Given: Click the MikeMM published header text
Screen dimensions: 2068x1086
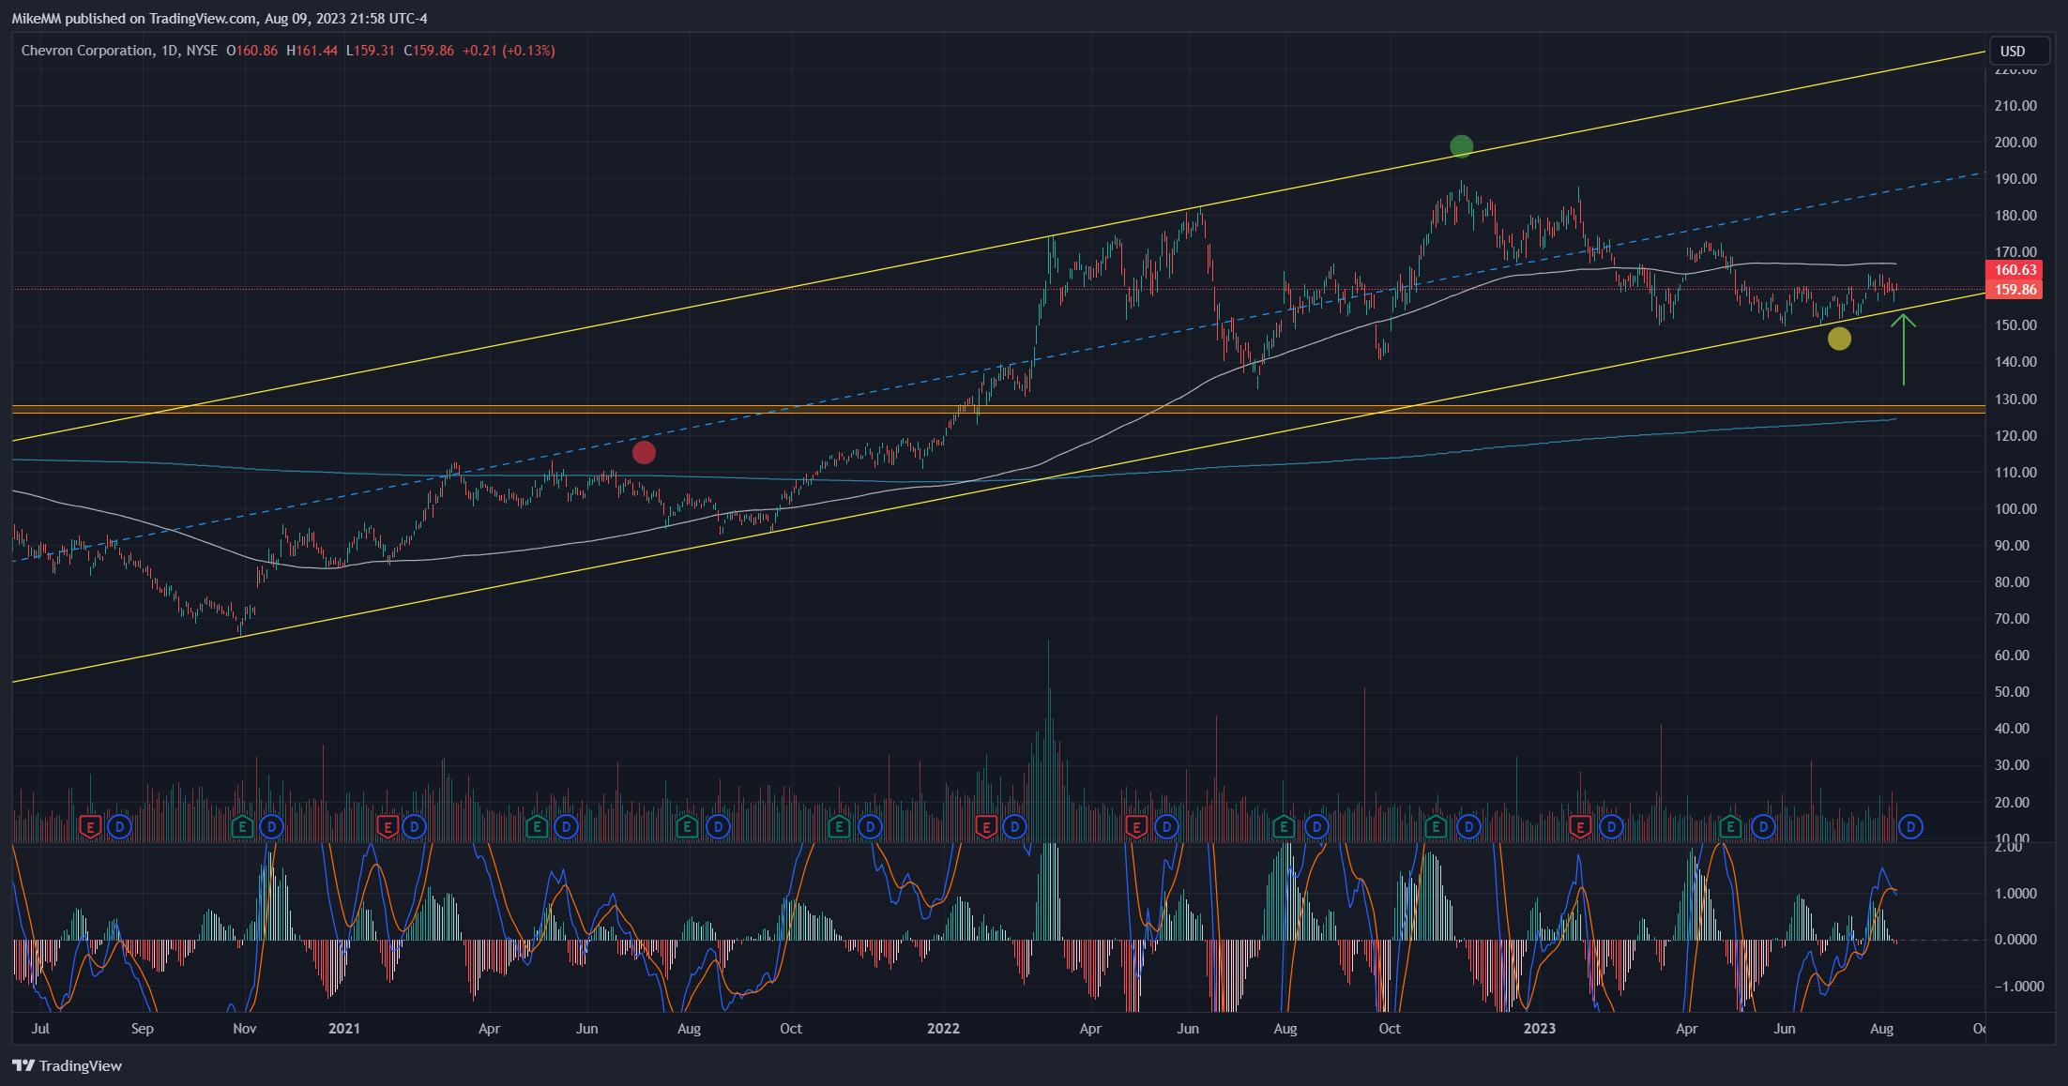Looking at the screenshot, I should coord(219,19).
